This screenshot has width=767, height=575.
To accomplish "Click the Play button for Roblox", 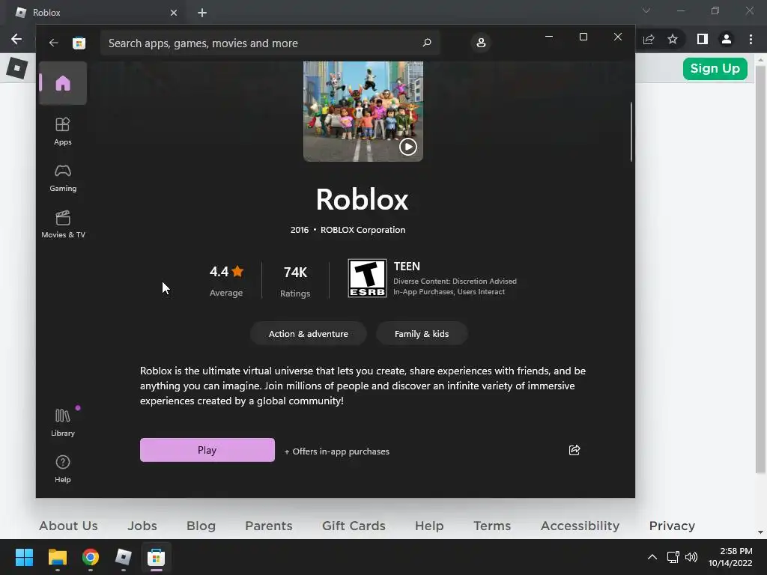I will [207, 450].
